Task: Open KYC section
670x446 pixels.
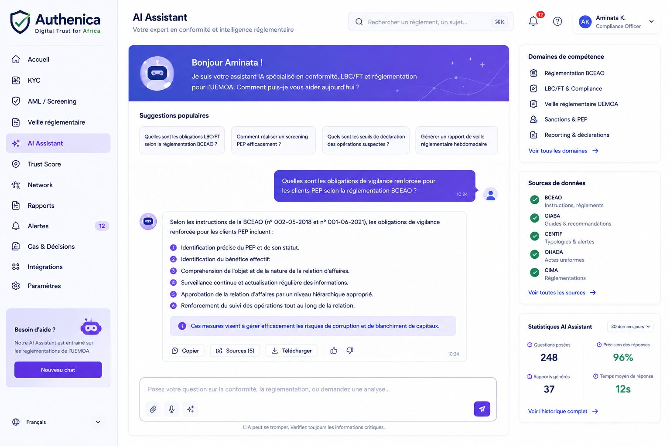Action: click(58, 80)
